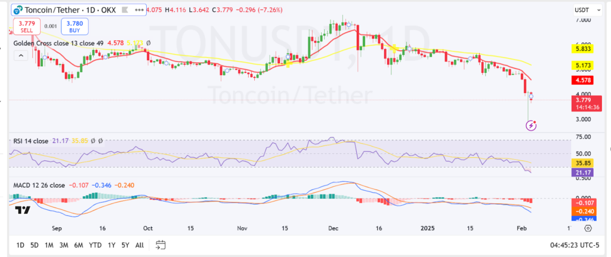The image size is (611, 257).
Task: Click the 0.001 spread value
Action: (50, 26)
